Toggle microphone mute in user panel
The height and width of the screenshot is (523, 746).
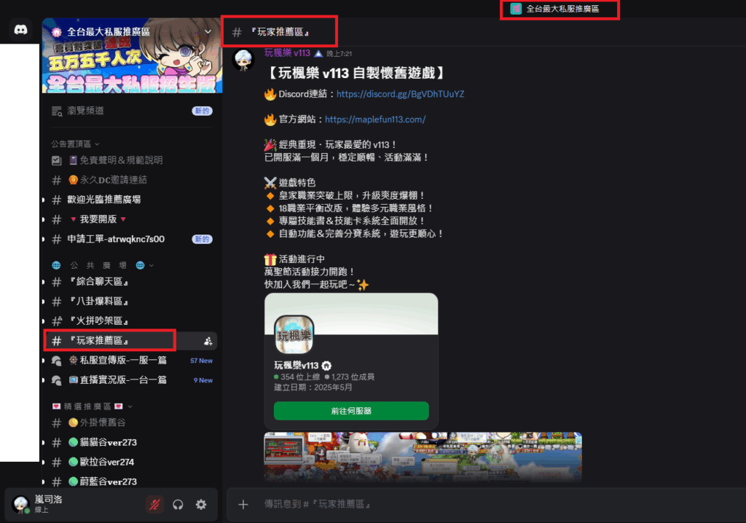click(154, 505)
